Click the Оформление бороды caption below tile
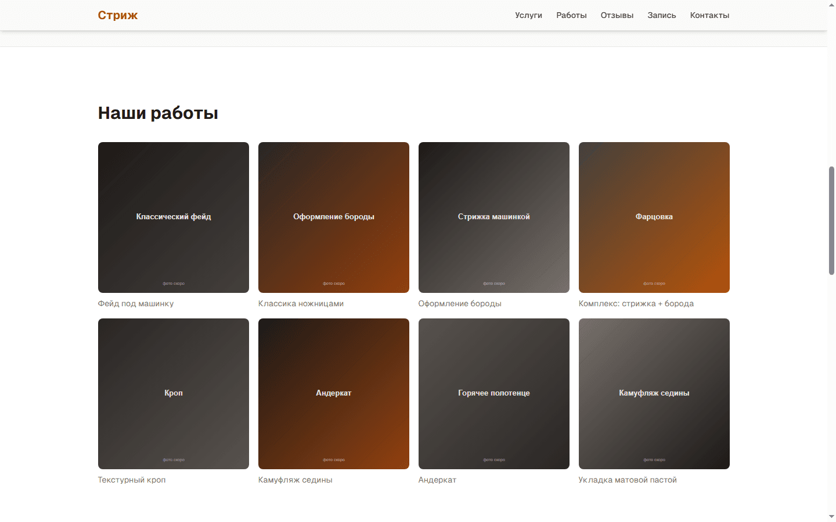The height and width of the screenshot is (522, 836). pyautogui.click(x=460, y=303)
